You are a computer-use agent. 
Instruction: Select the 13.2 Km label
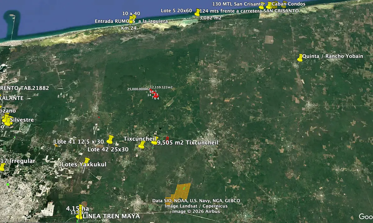(x=79, y=213)
